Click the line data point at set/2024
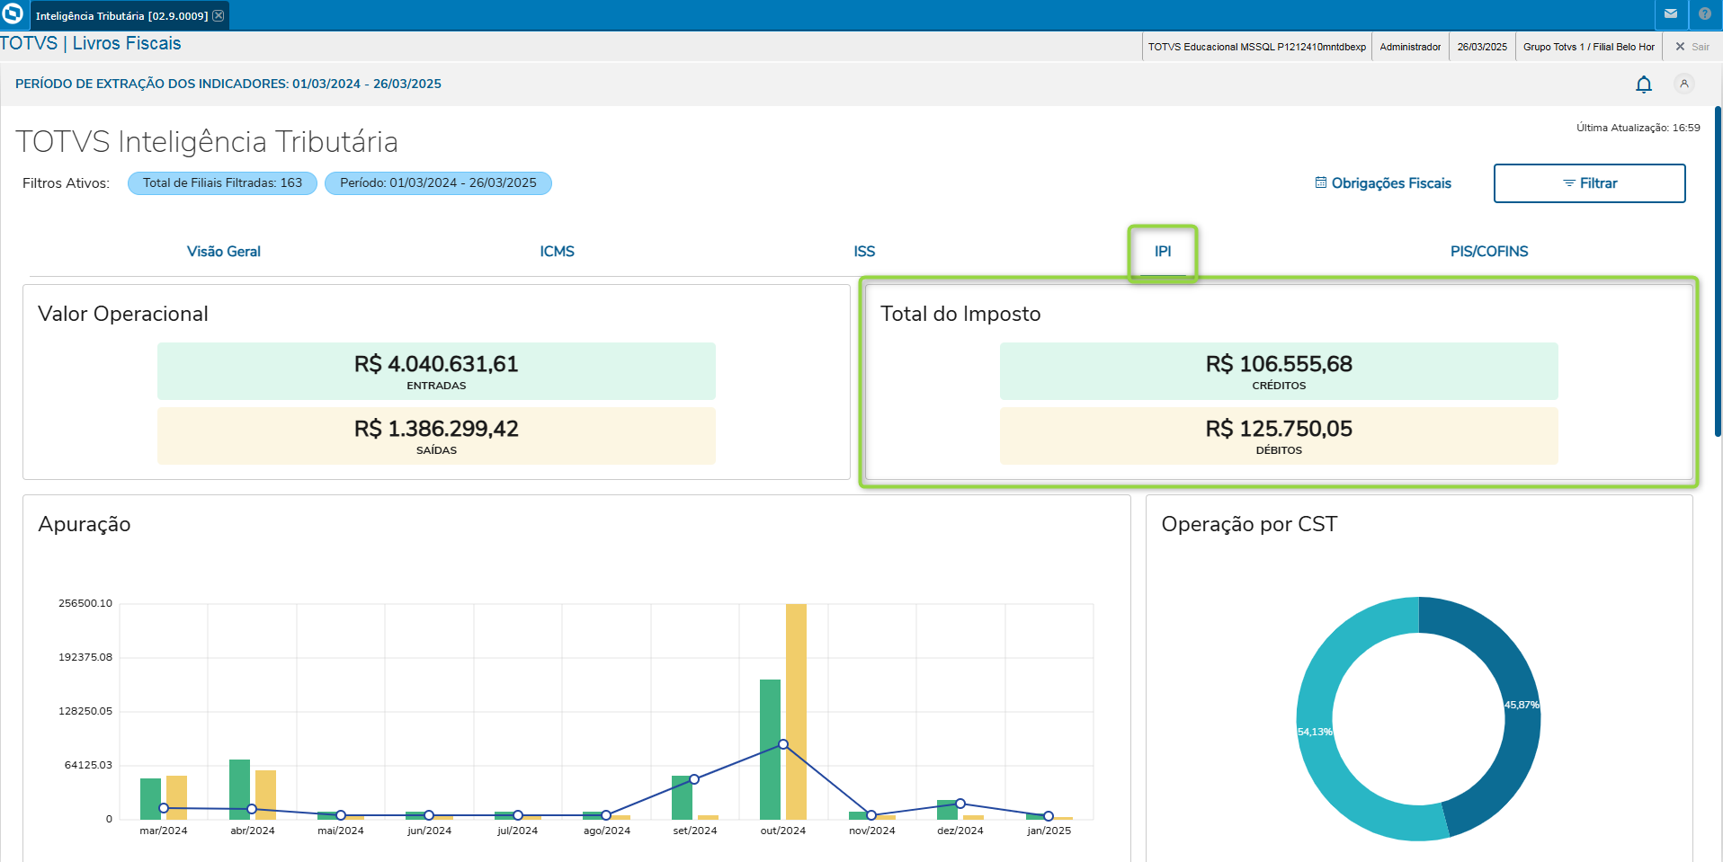 694,779
